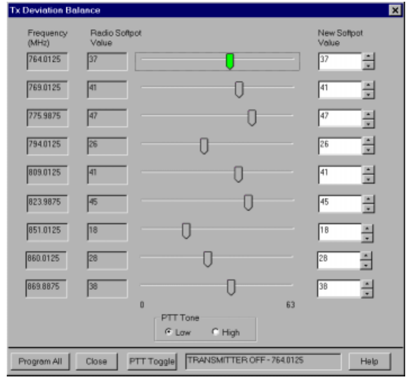Click the slider thumb for 769.0125 MHz
408x377 pixels.
(239, 89)
